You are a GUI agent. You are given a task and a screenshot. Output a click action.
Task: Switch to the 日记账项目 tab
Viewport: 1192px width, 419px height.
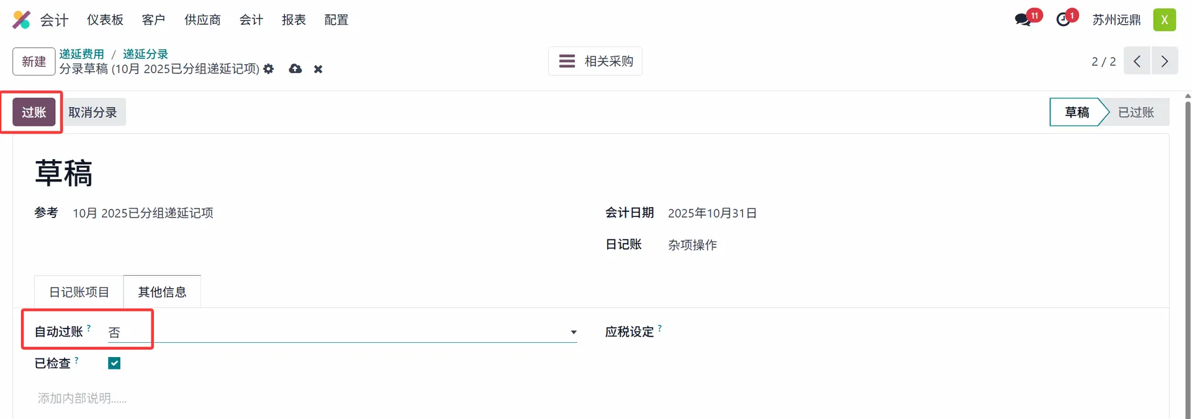(x=79, y=292)
